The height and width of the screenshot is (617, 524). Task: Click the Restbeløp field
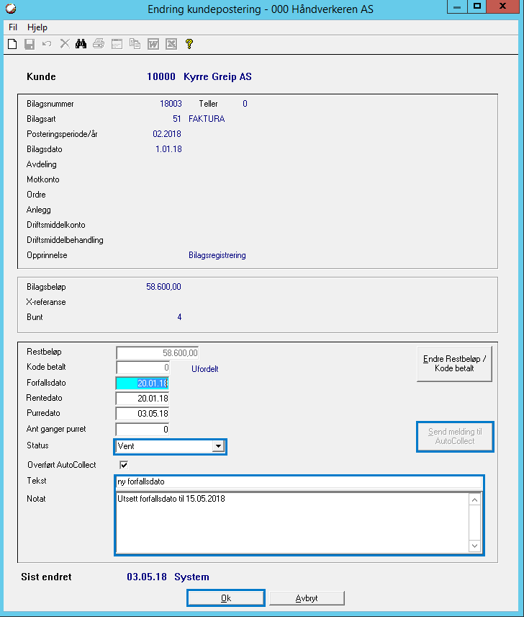point(158,353)
